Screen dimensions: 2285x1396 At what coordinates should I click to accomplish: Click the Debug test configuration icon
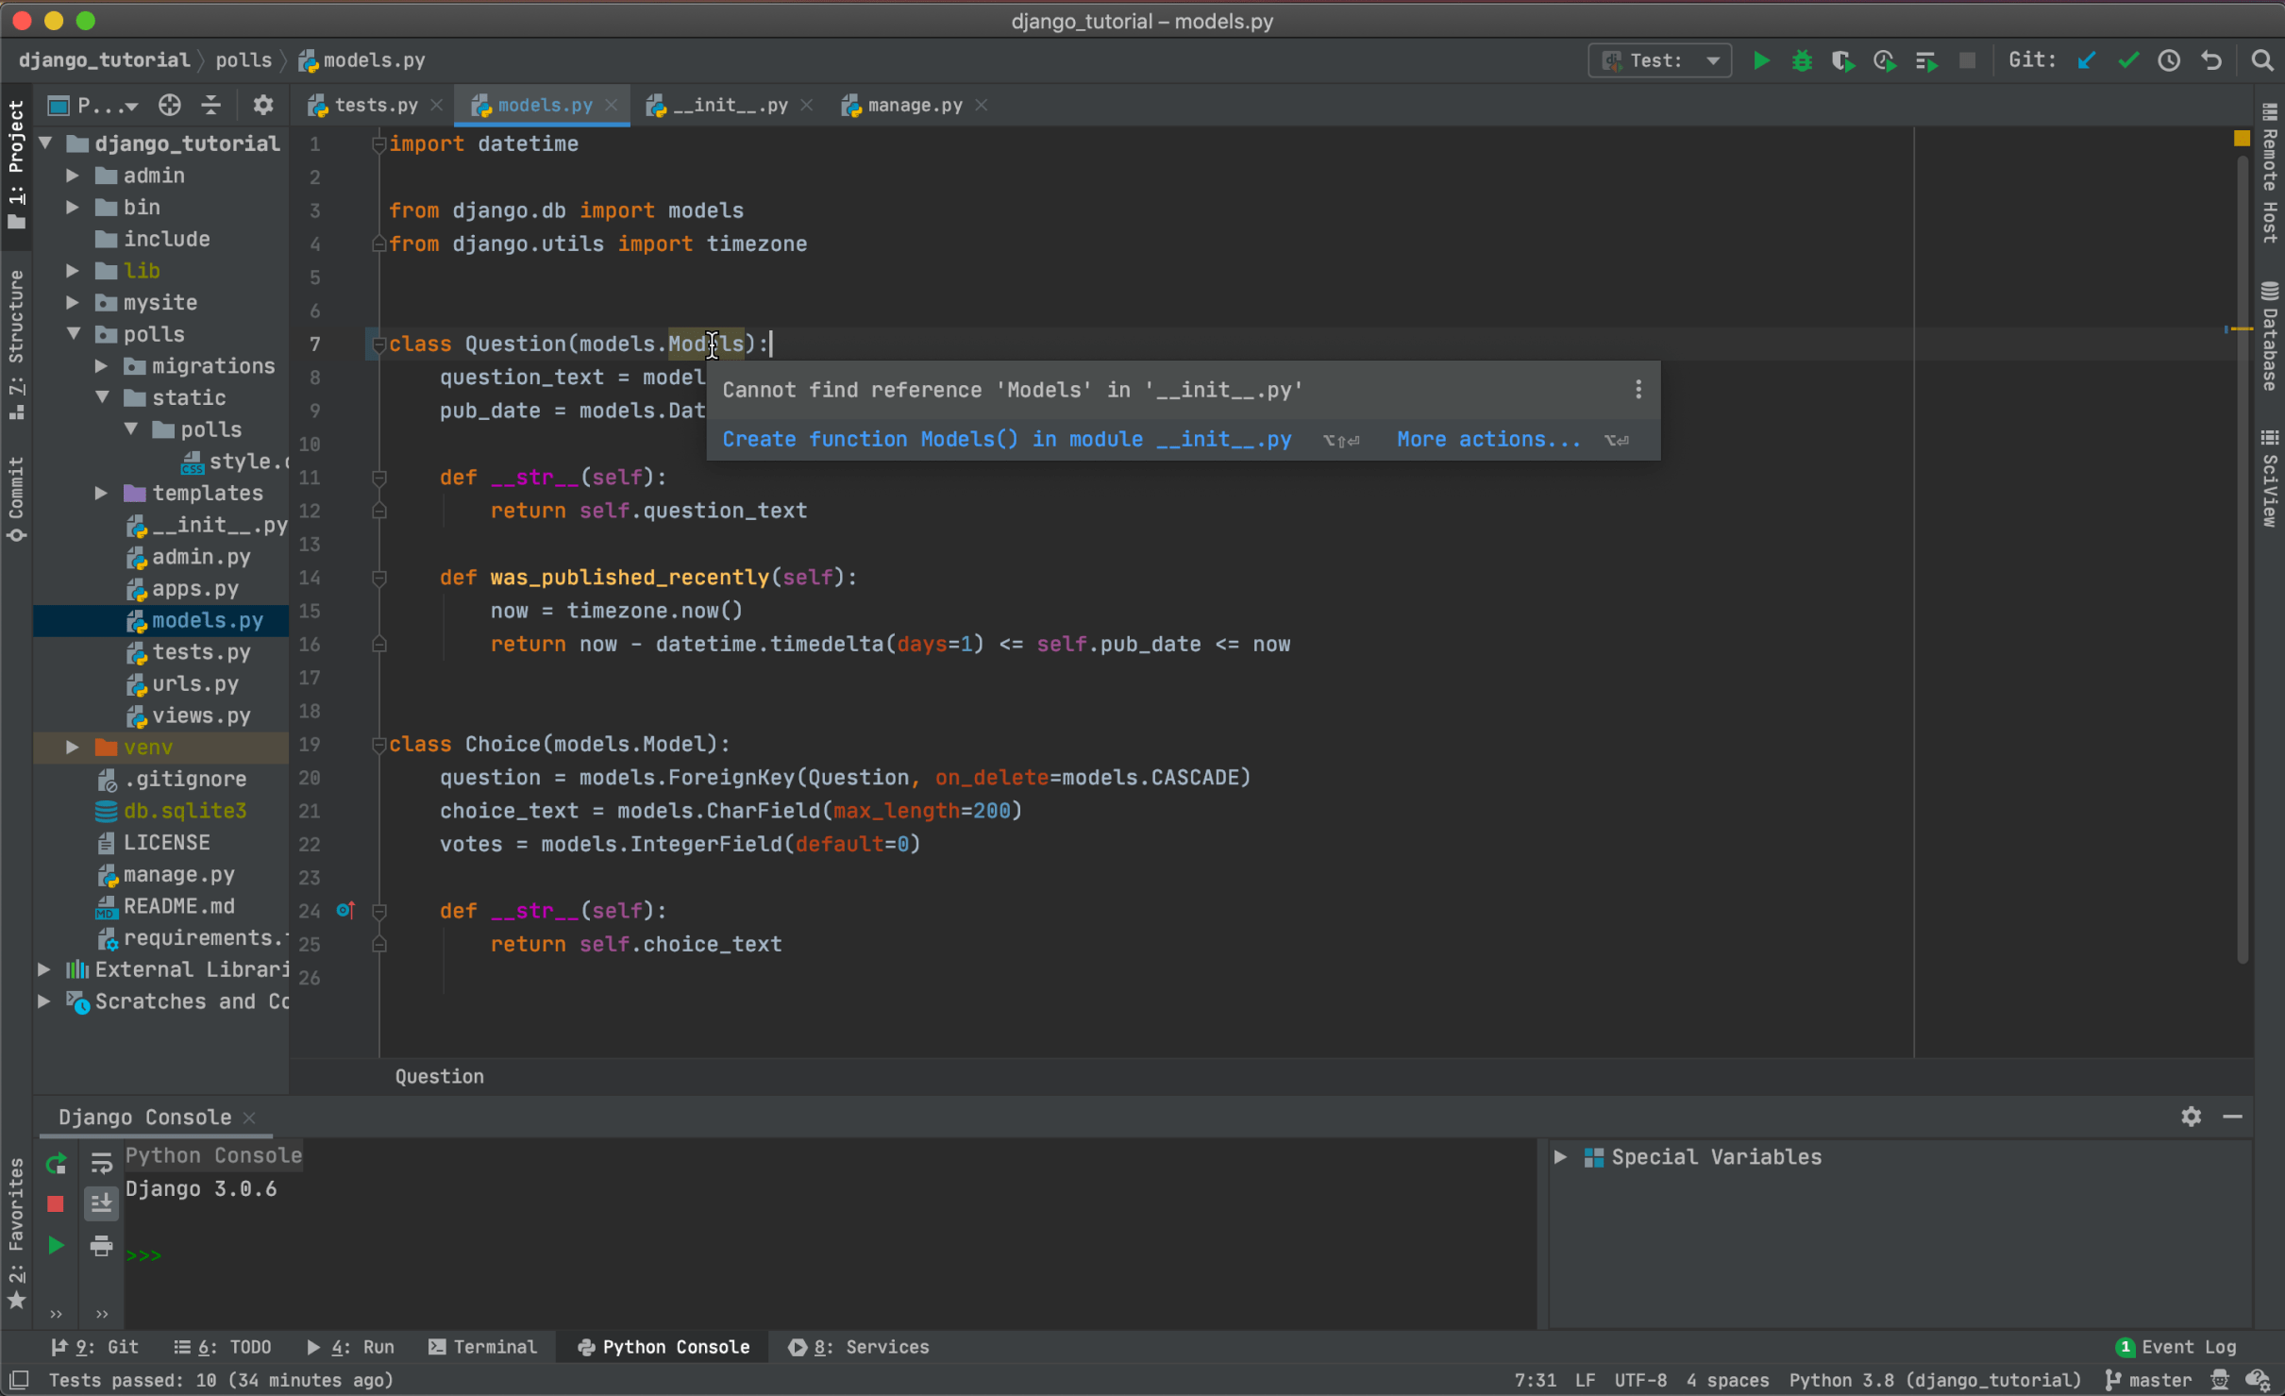(x=1795, y=62)
